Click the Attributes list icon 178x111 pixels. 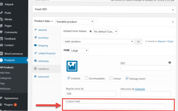tap(35, 61)
